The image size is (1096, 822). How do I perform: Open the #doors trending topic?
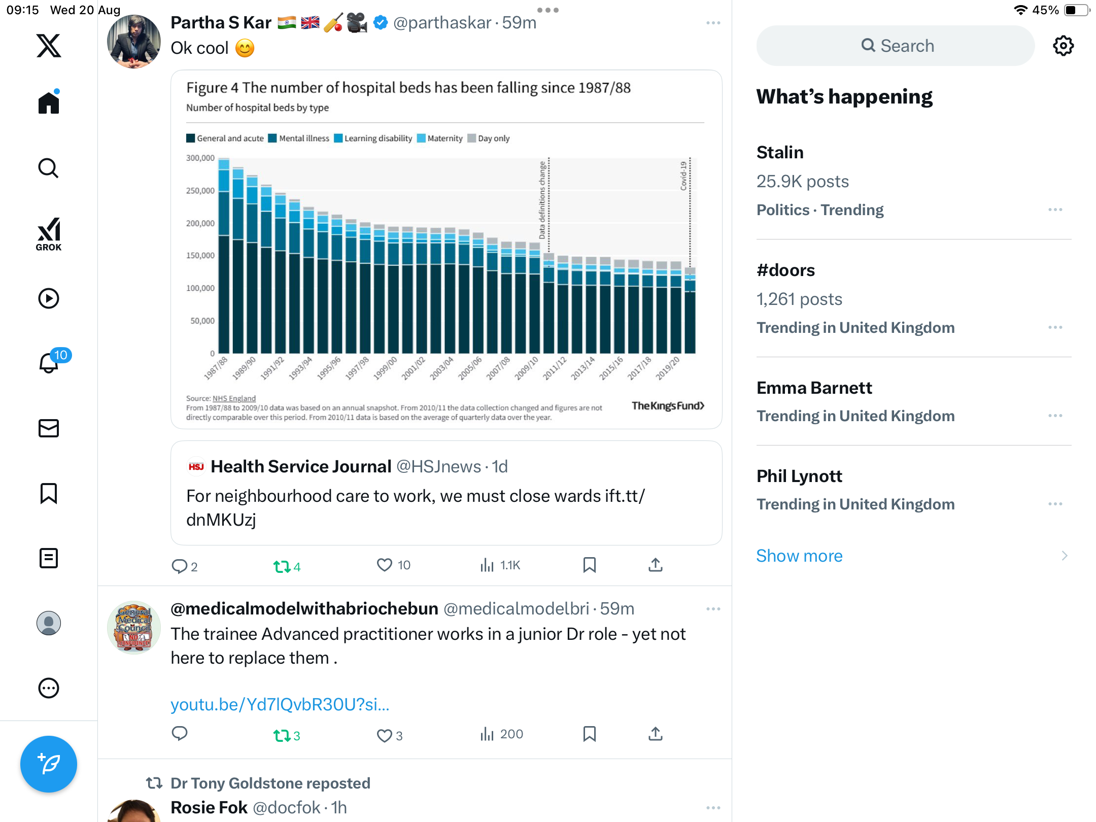pos(785,270)
